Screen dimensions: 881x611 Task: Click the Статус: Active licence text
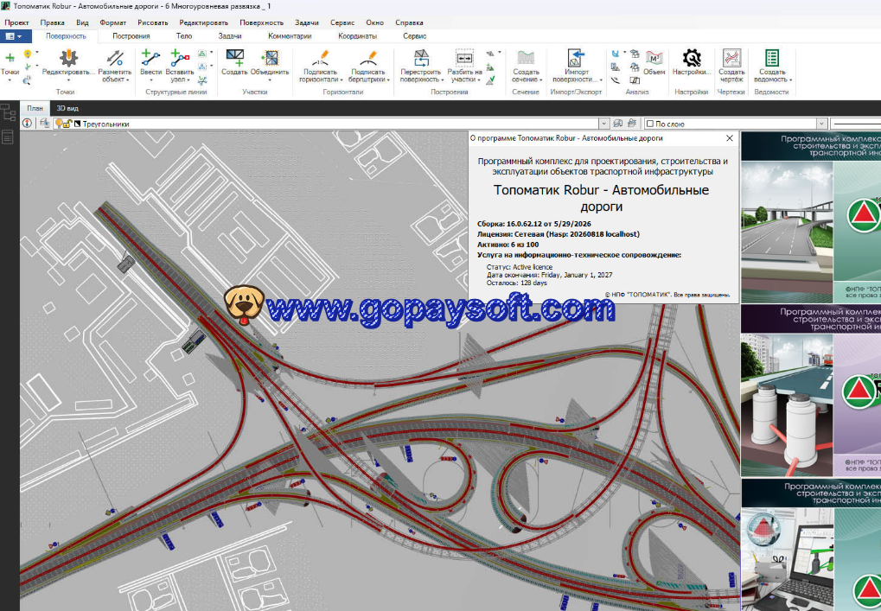click(519, 267)
